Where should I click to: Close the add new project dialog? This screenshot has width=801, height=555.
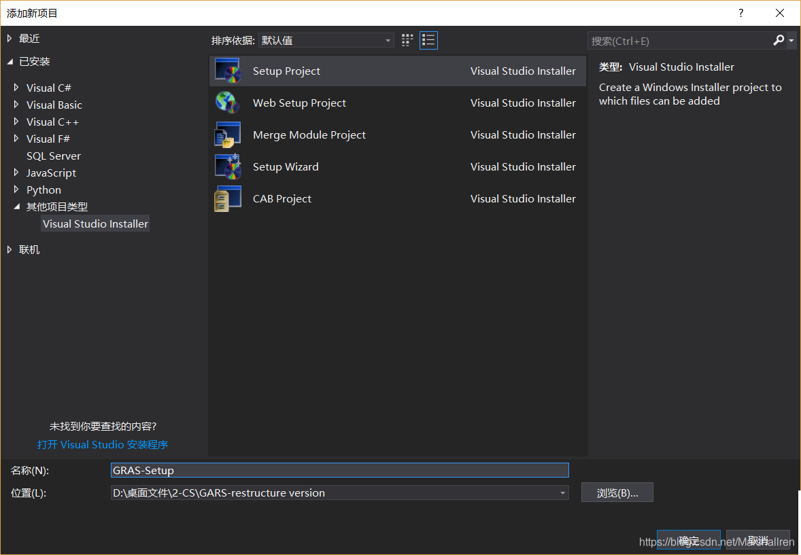[x=779, y=14]
